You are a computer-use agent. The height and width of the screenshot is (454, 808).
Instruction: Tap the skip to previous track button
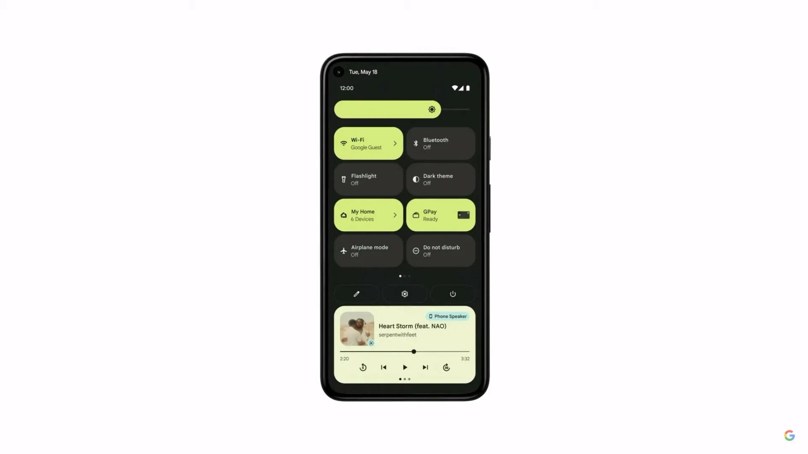[383, 367]
